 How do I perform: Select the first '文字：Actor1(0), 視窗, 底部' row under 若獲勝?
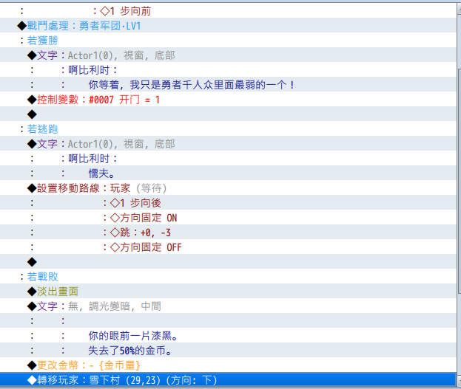pyautogui.click(x=228, y=55)
